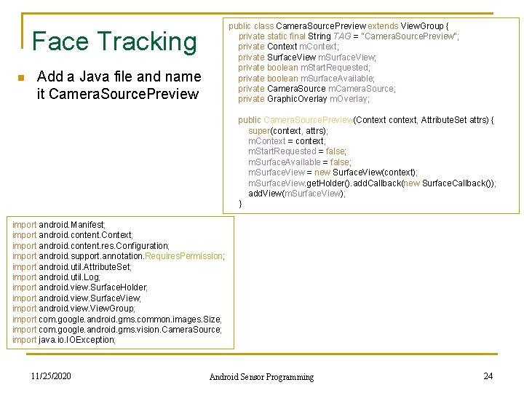Click the line 'public class CameraSourcePreview extends ViewGroup {'
The image size is (524, 393).
click(x=338, y=26)
